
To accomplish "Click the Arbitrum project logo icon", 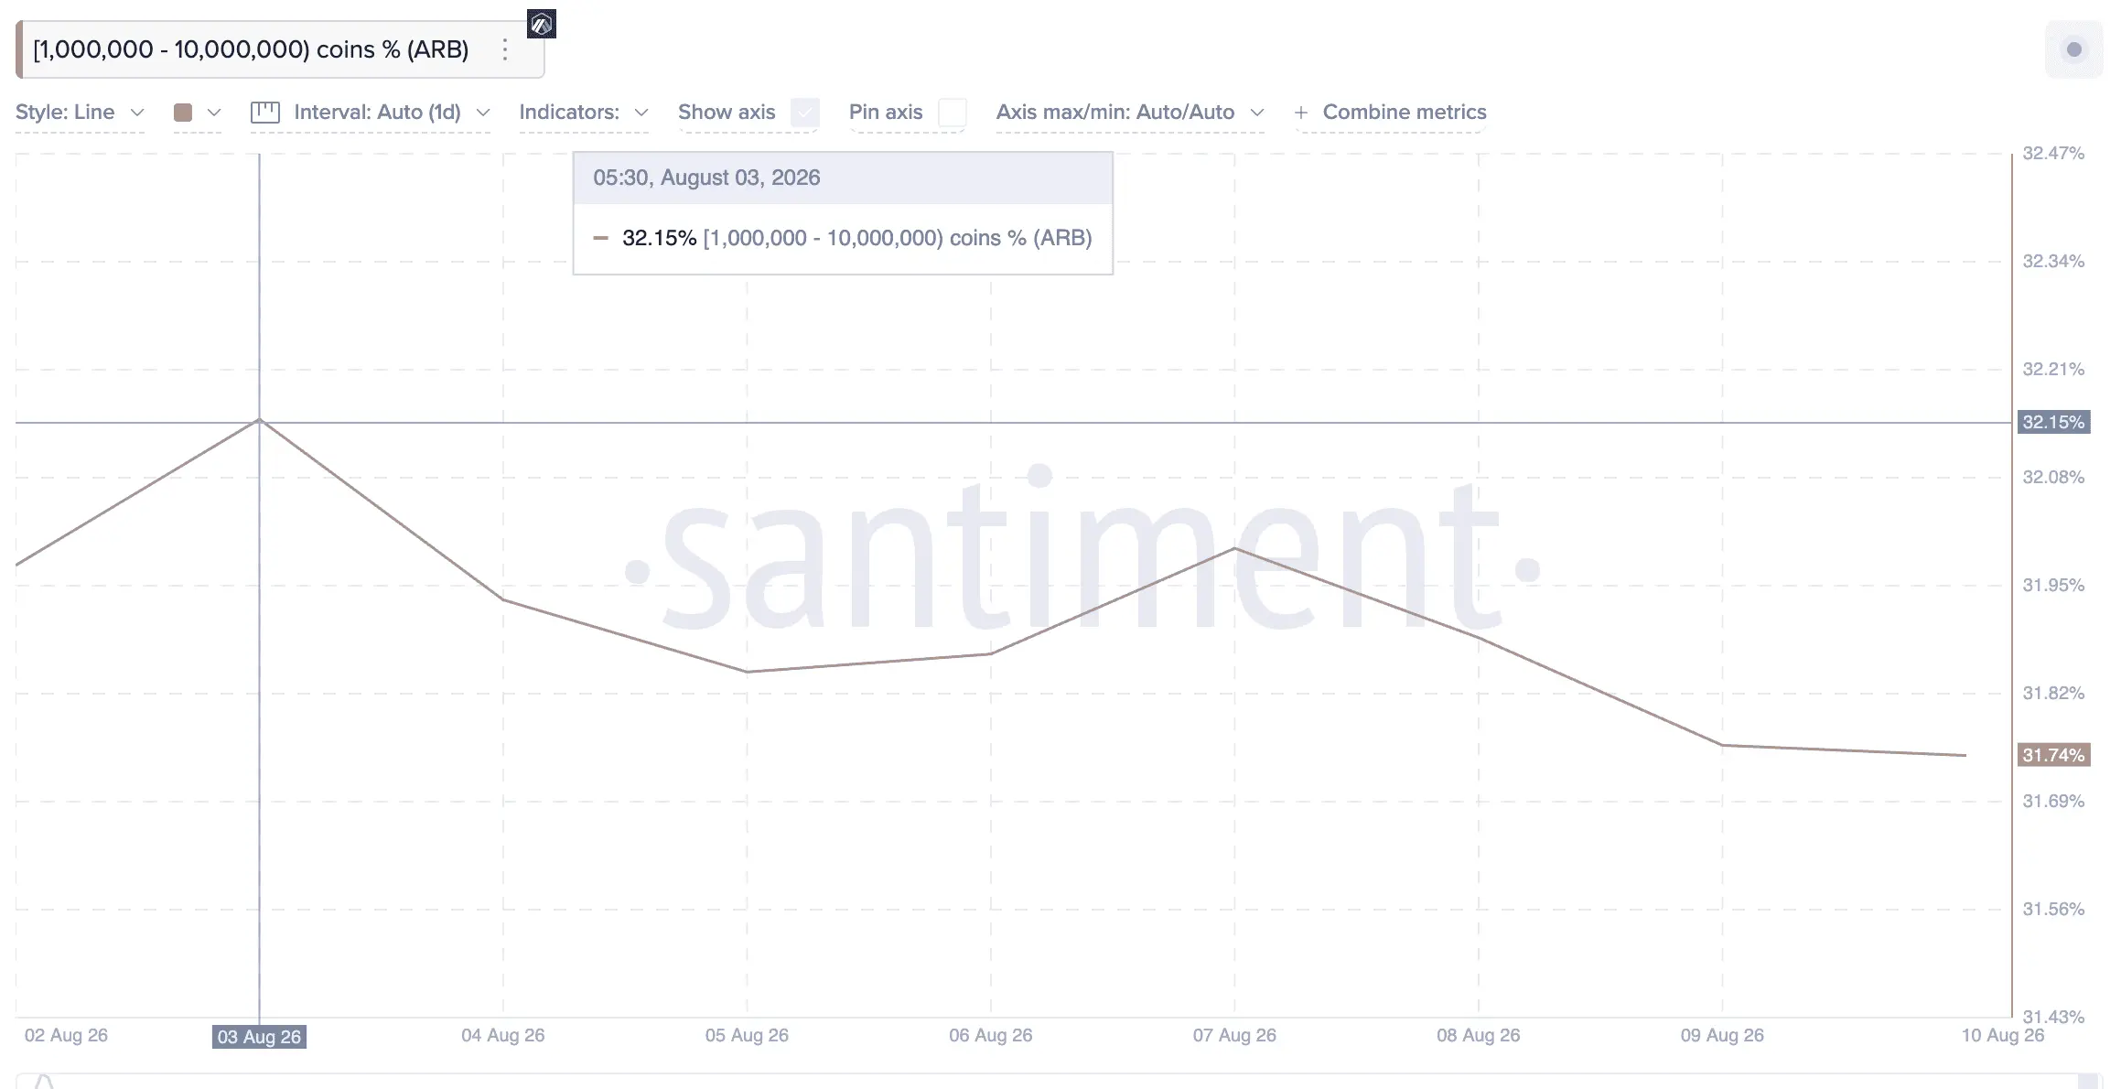I will click(x=542, y=24).
